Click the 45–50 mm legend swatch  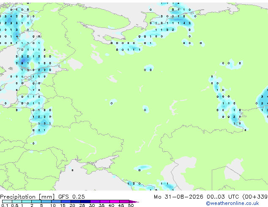click(x=124, y=202)
